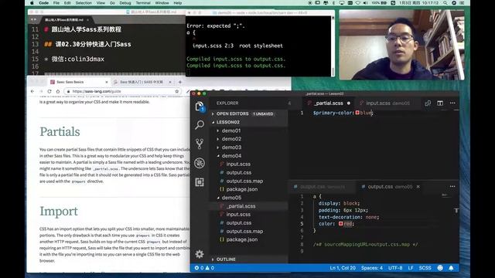Viewport: 495px width, 278px height.
Task: Open the Manage gear menu
Action: click(200, 254)
